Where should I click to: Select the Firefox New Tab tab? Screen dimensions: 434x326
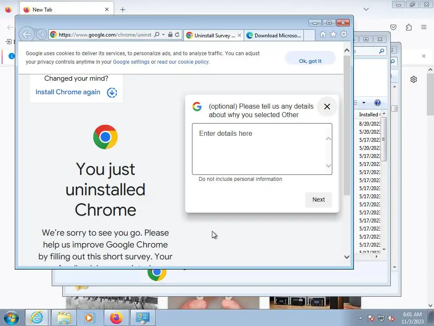click(67, 9)
